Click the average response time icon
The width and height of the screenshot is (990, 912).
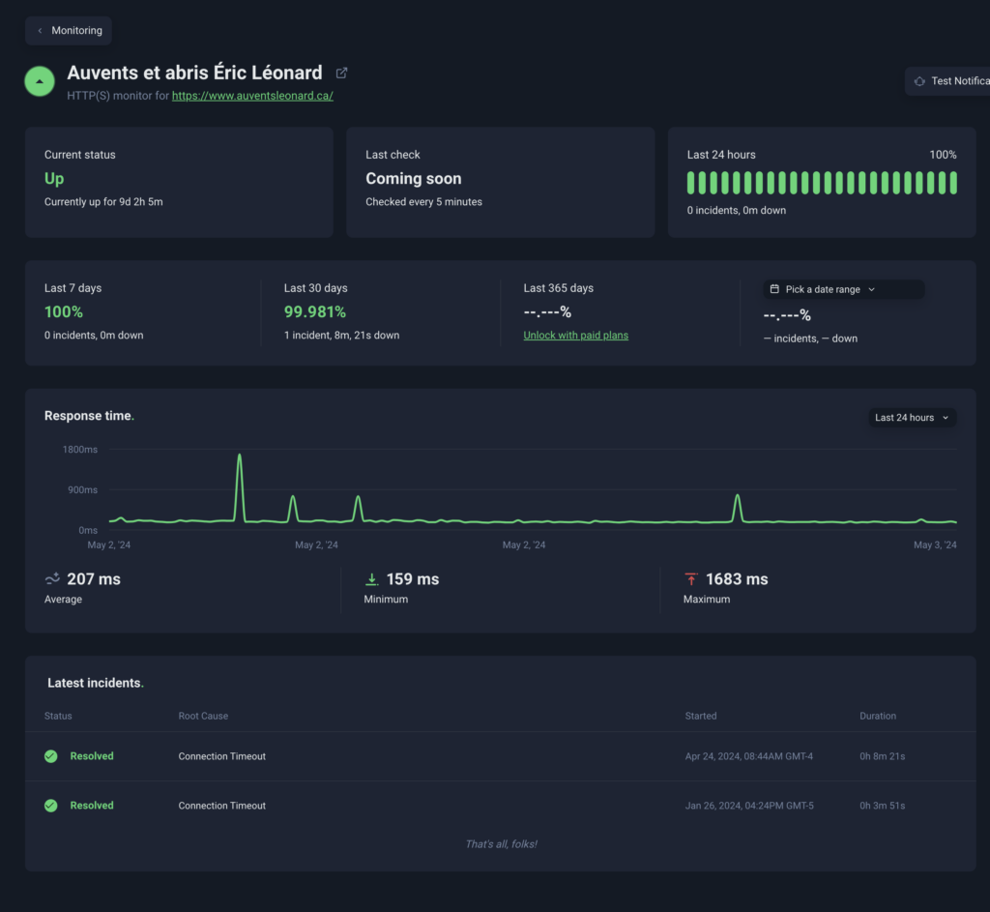tap(52, 579)
